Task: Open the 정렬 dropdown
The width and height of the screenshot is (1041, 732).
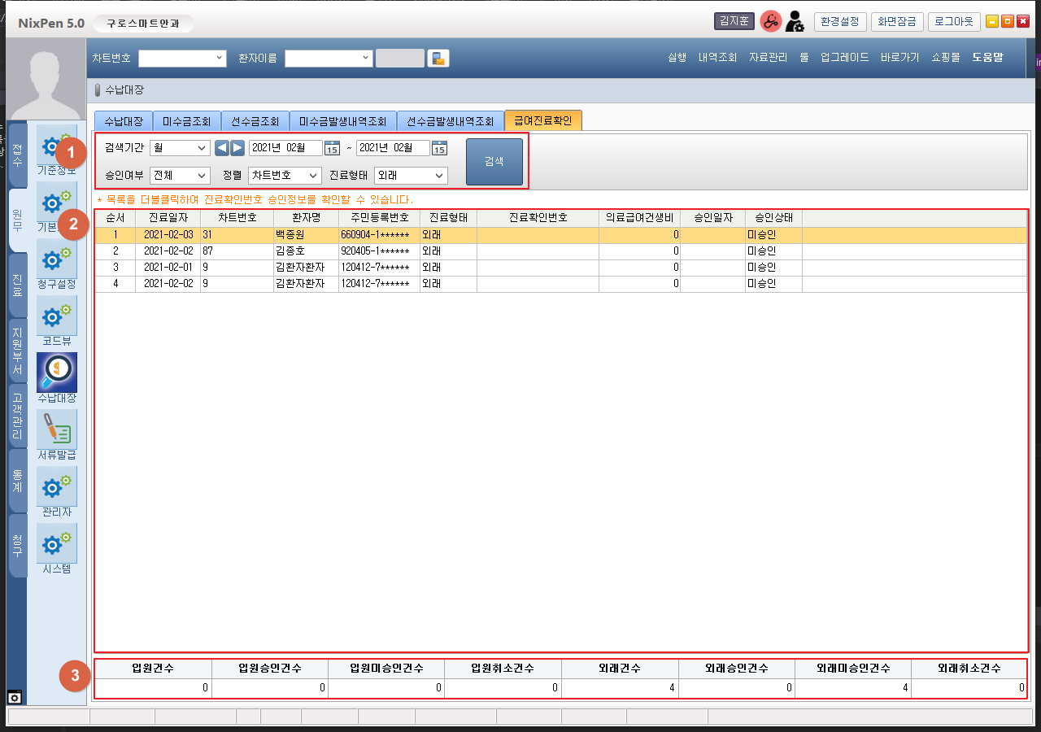Action: tap(285, 176)
